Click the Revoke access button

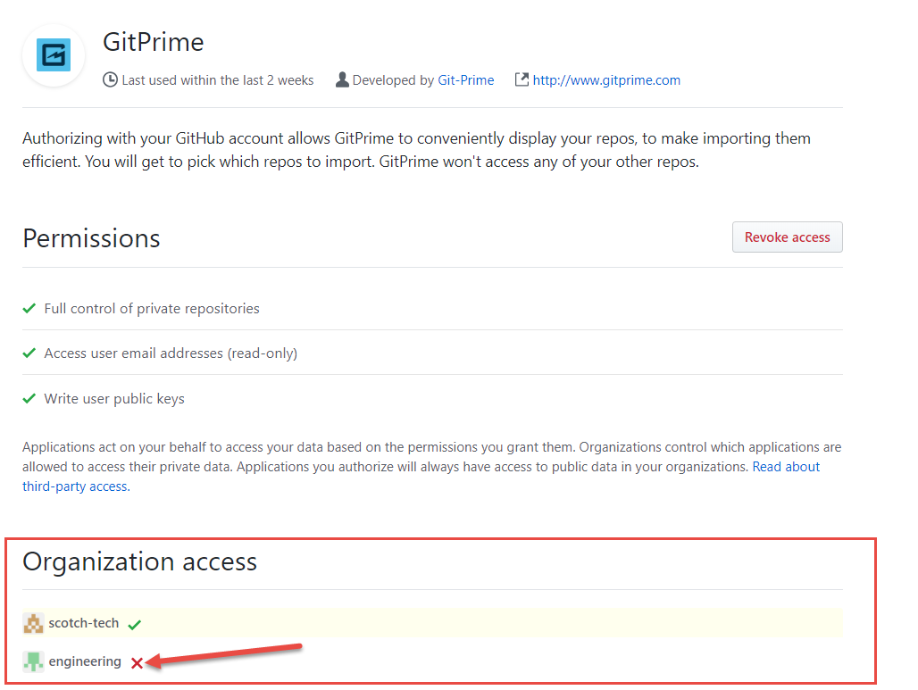[787, 237]
